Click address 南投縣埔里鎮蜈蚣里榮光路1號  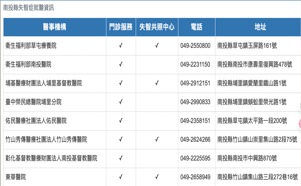tap(252, 102)
